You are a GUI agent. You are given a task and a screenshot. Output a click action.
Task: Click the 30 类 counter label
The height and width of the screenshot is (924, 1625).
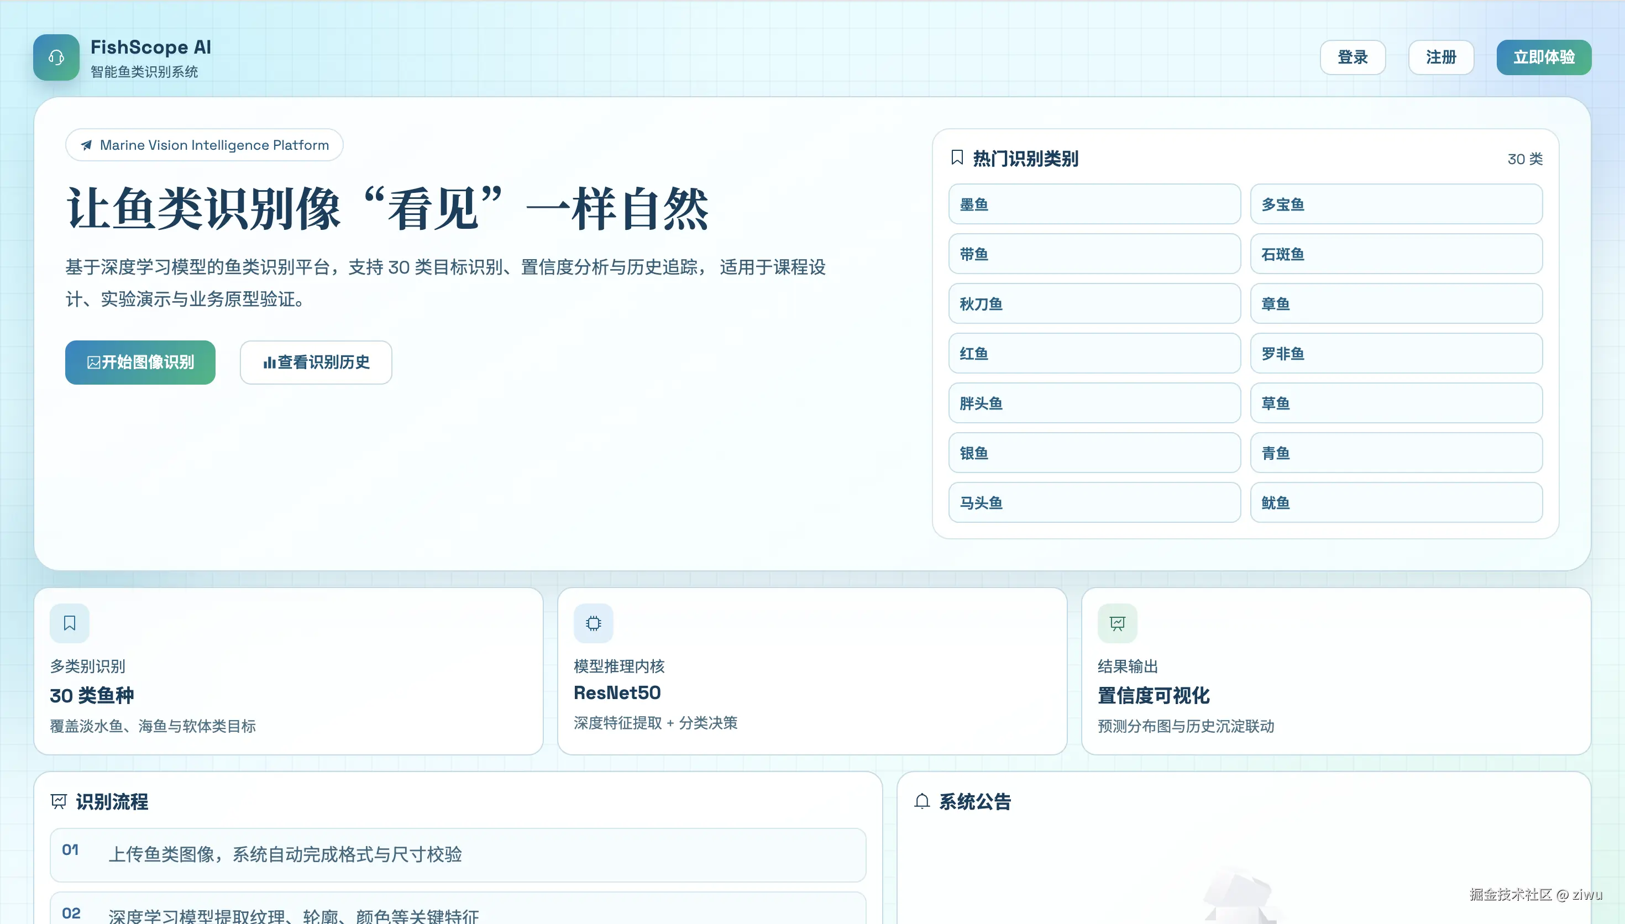click(1526, 159)
